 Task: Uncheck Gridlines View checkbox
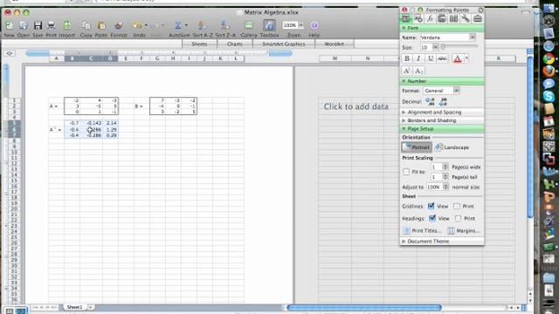pos(431,206)
